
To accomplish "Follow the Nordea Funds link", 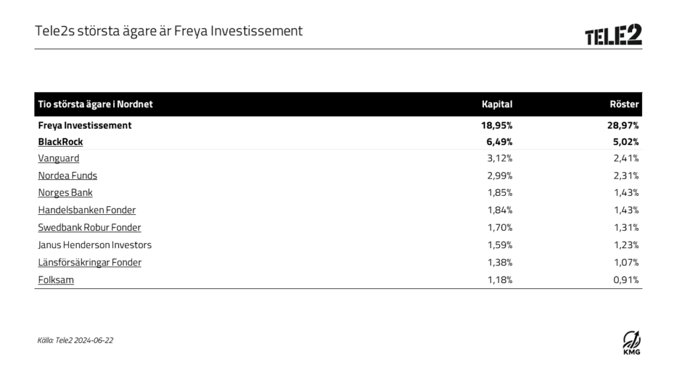I will [x=67, y=175].
